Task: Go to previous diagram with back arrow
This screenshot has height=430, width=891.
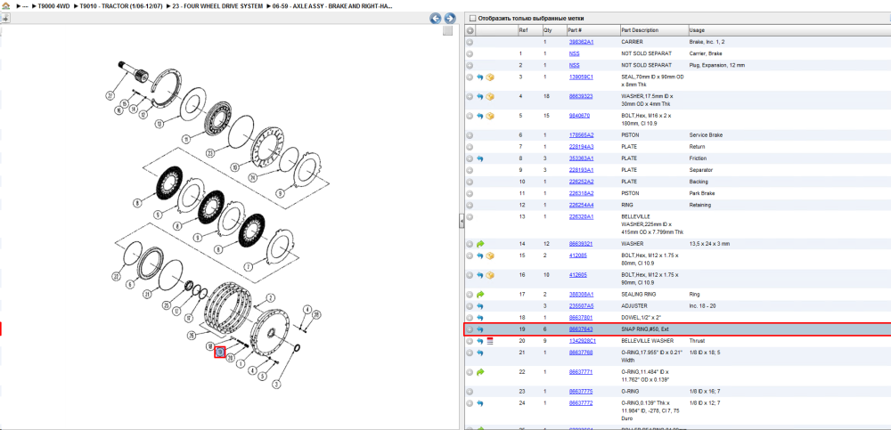Action: click(436, 18)
